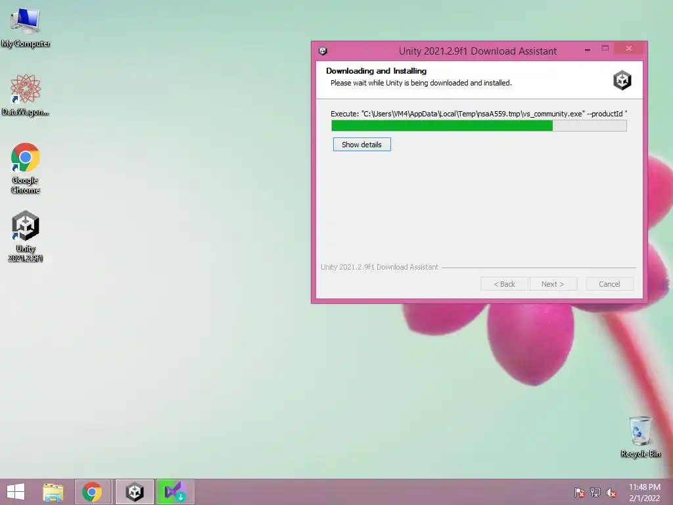
Task: Open the Recycle Bin
Action: (640, 437)
